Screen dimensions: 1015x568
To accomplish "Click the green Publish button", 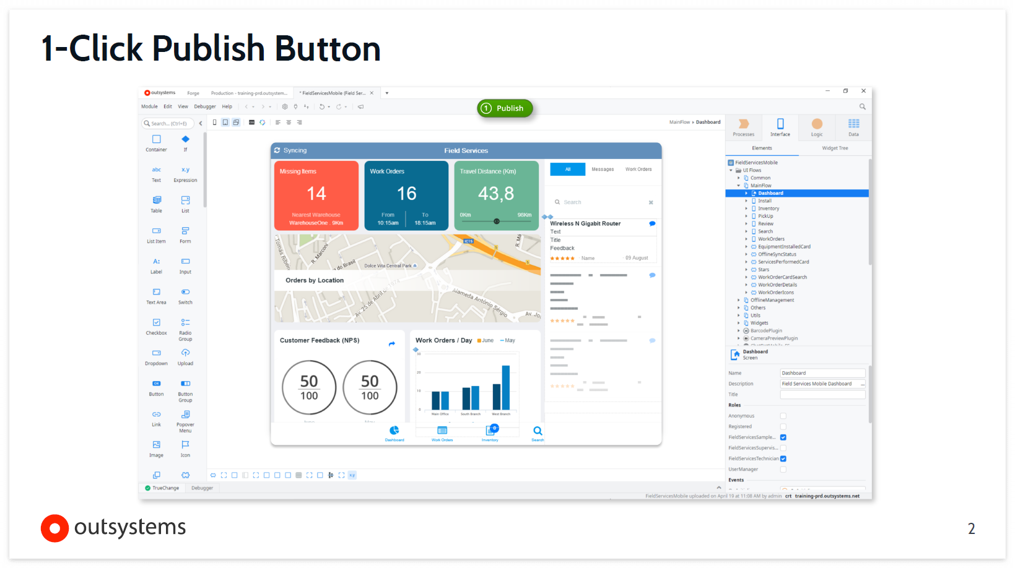I will coord(505,108).
